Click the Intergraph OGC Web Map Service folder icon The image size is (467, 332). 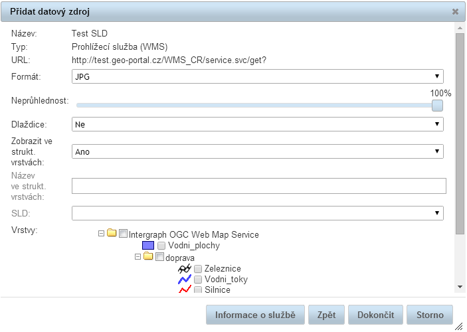point(112,234)
